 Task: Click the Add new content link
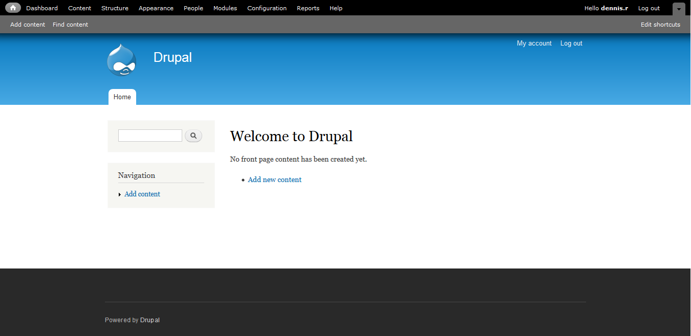[275, 180]
